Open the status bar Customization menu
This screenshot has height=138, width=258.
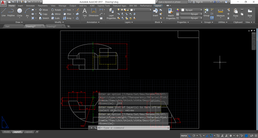click(x=256, y=136)
